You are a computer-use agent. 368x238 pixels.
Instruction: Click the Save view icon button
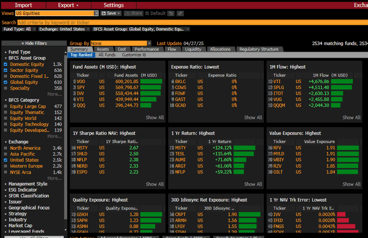point(110,13)
